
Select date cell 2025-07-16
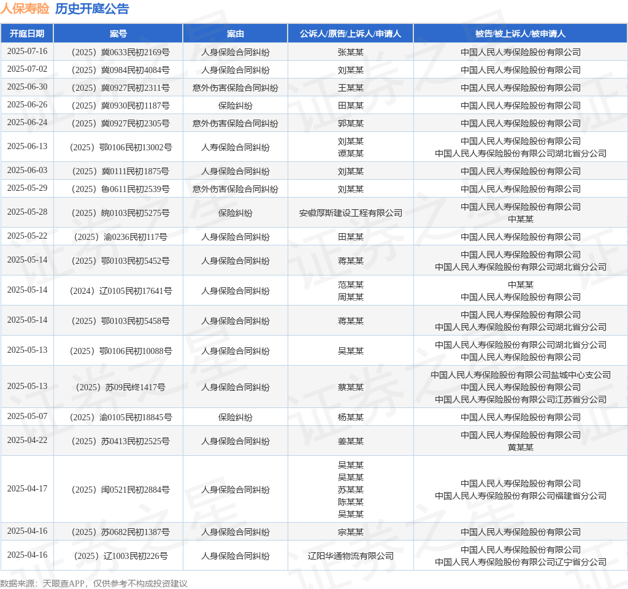click(x=27, y=52)
